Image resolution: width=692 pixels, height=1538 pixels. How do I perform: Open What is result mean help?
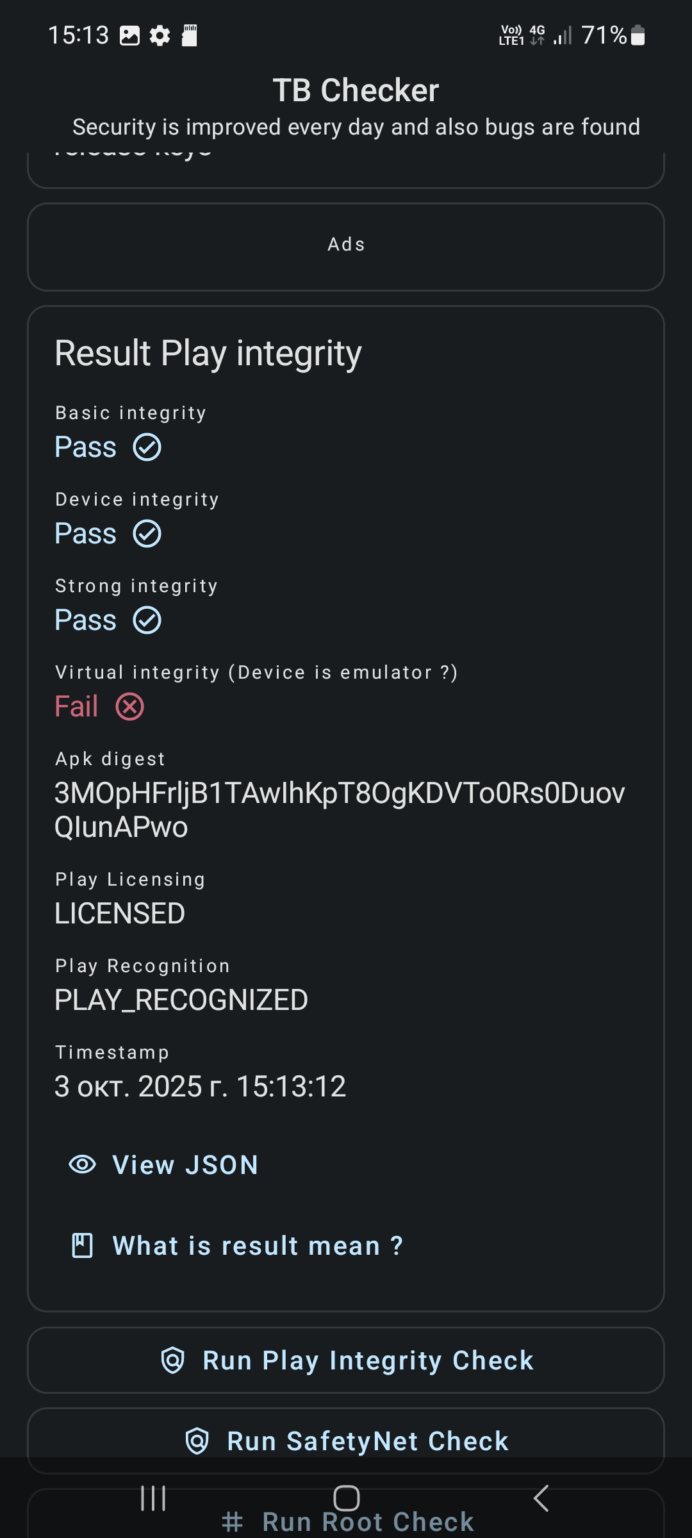click(258, 1246)
